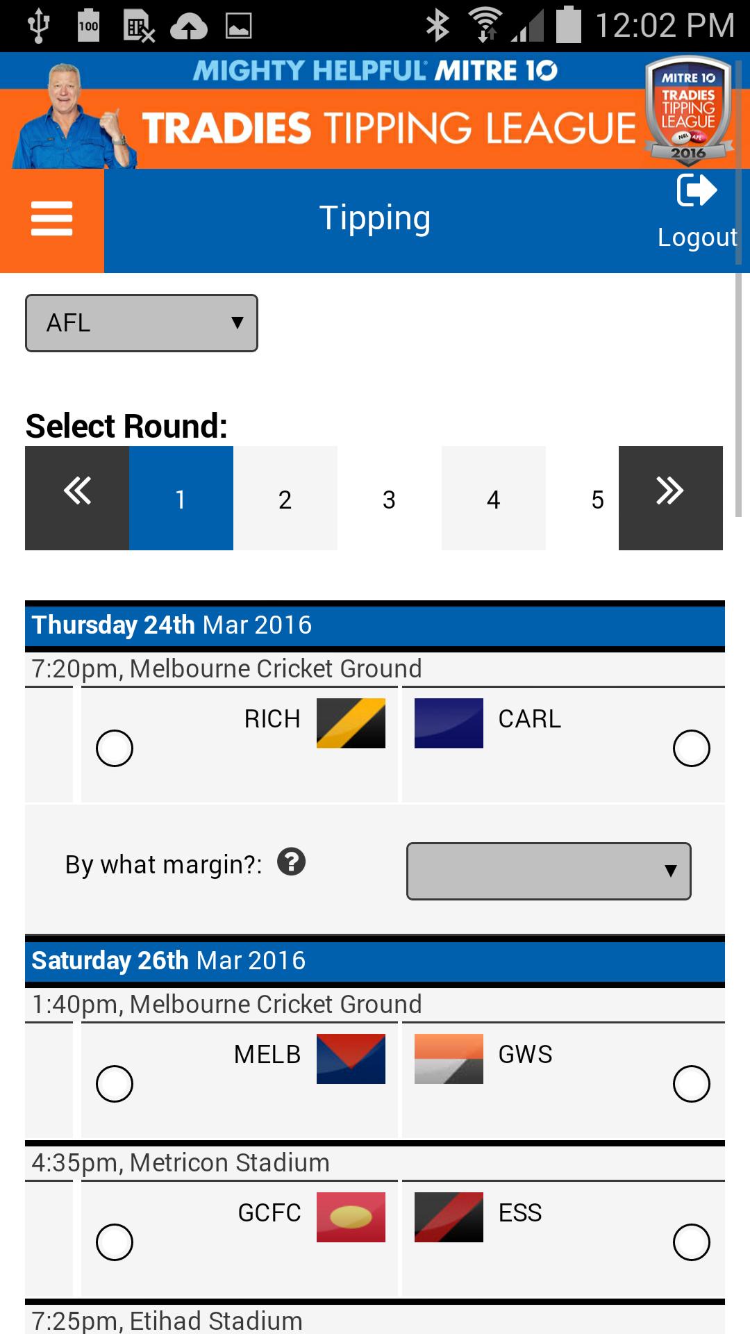750x1334 pixels.
Task: Open the navigation hamburger menu
Action: [x=51, y=217]
